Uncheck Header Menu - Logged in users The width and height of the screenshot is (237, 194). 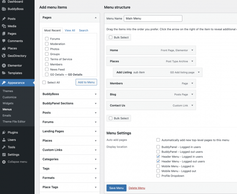pos(158,157)
